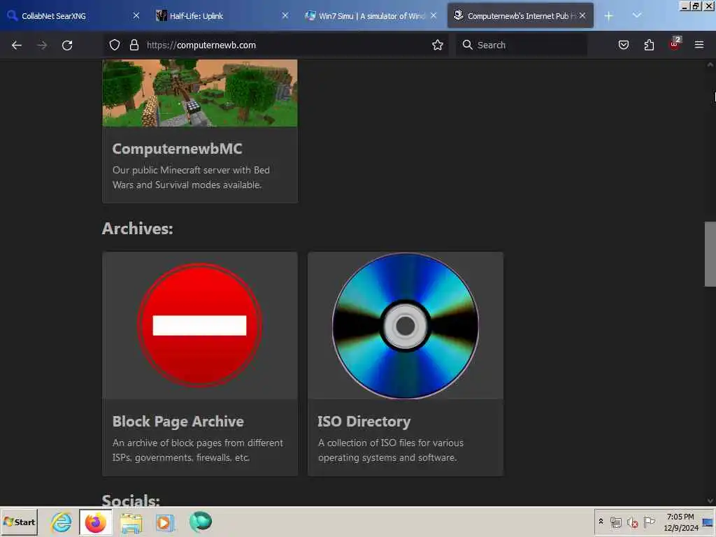
Task: Click the taskbar clock showing 7:05 PM
Action: pyautogui.click(x=680, y=522)
